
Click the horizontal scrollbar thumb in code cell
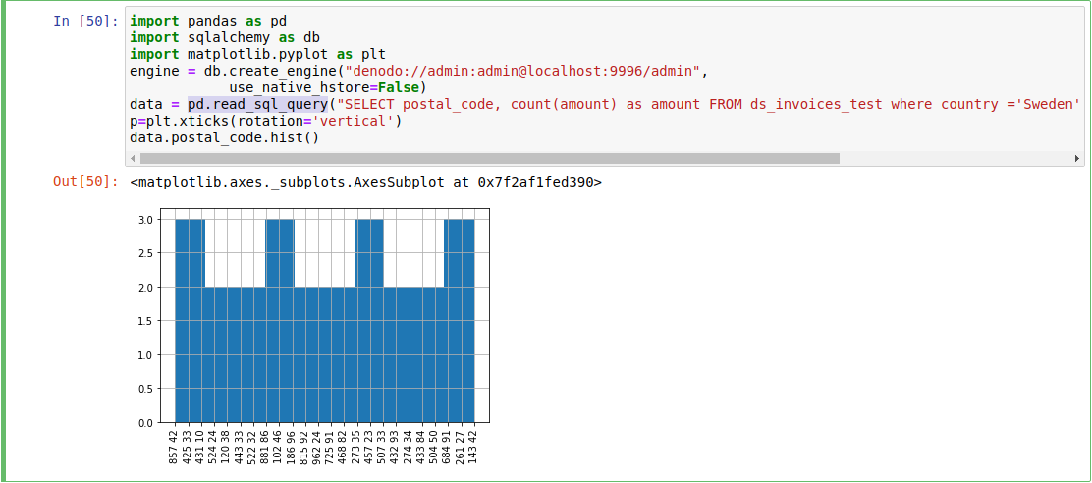[x=490, y=159]
